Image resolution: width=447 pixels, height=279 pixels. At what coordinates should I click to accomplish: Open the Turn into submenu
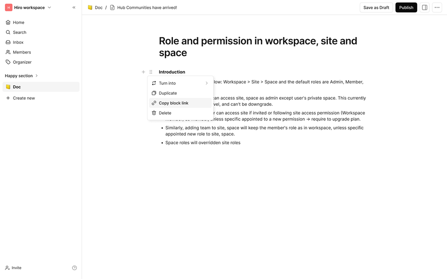click(180, 83)
